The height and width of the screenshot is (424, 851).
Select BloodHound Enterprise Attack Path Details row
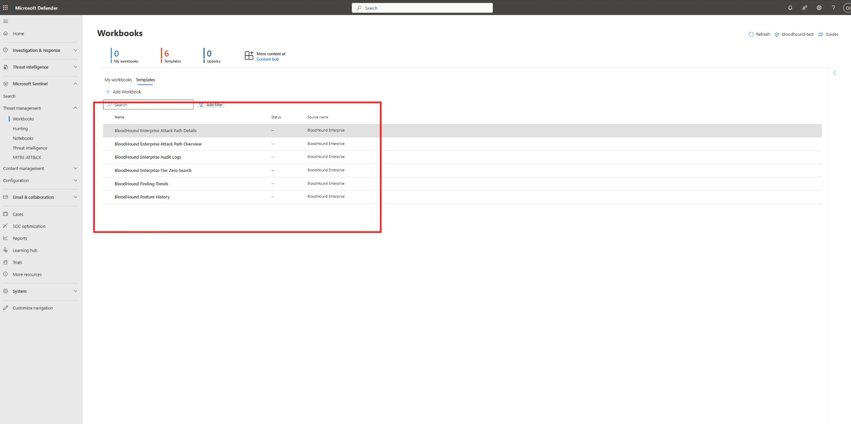click(x=462, y=130)
